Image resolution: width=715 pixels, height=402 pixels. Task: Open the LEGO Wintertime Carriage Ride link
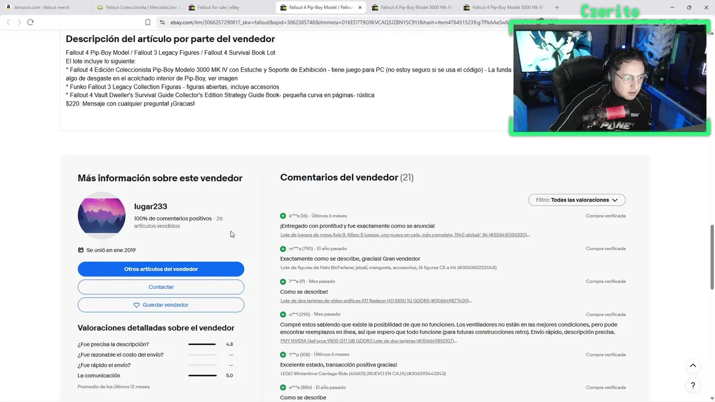pyautogui.click(x=363, y=374)
